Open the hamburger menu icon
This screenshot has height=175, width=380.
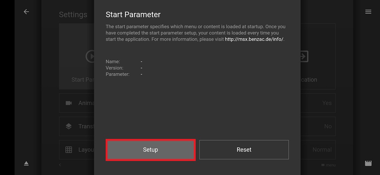coord(368,12)
